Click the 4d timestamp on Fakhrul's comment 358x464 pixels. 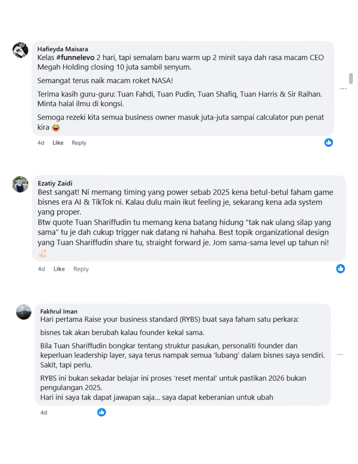pyautogui.click(x=44, y=413)
